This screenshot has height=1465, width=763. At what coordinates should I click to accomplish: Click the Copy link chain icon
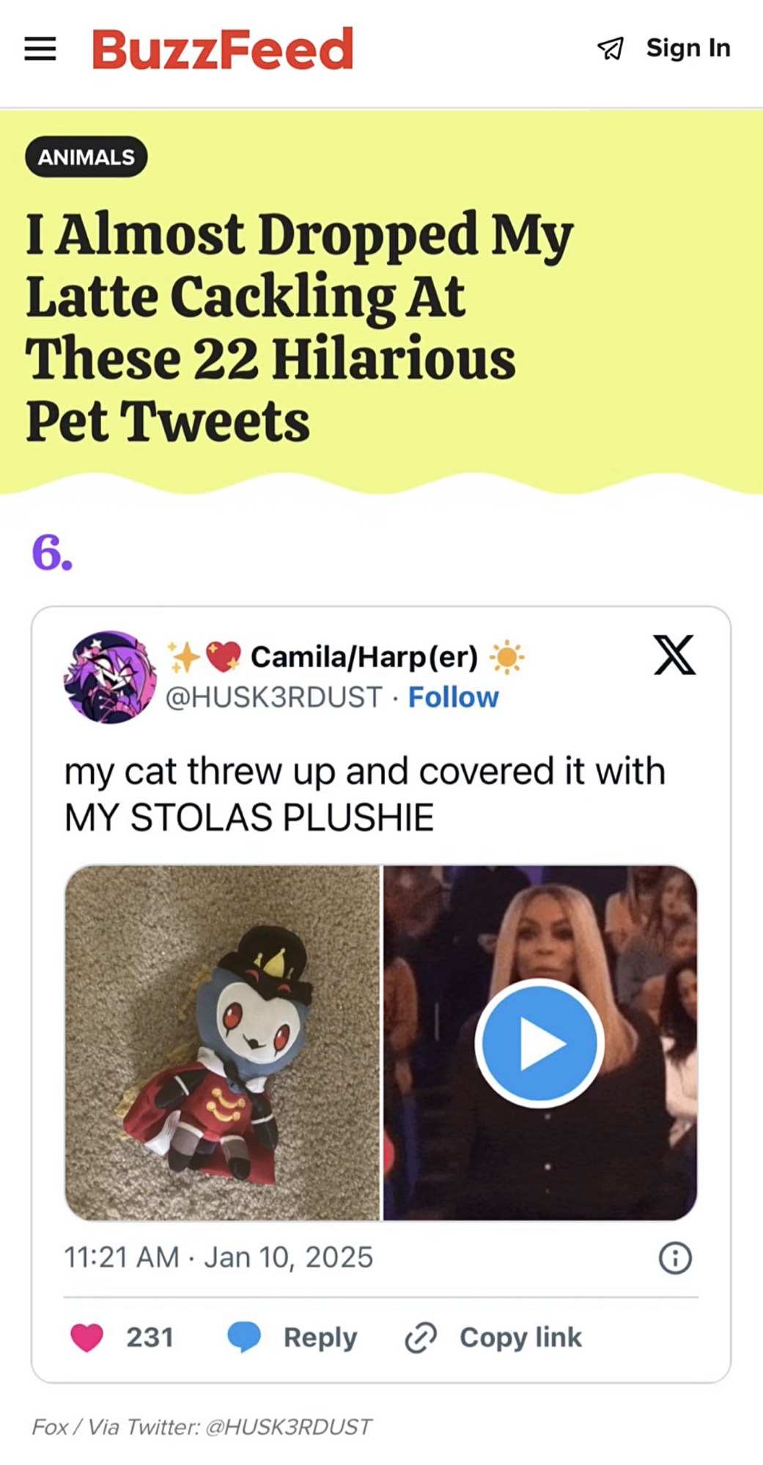click(421, 1338)
